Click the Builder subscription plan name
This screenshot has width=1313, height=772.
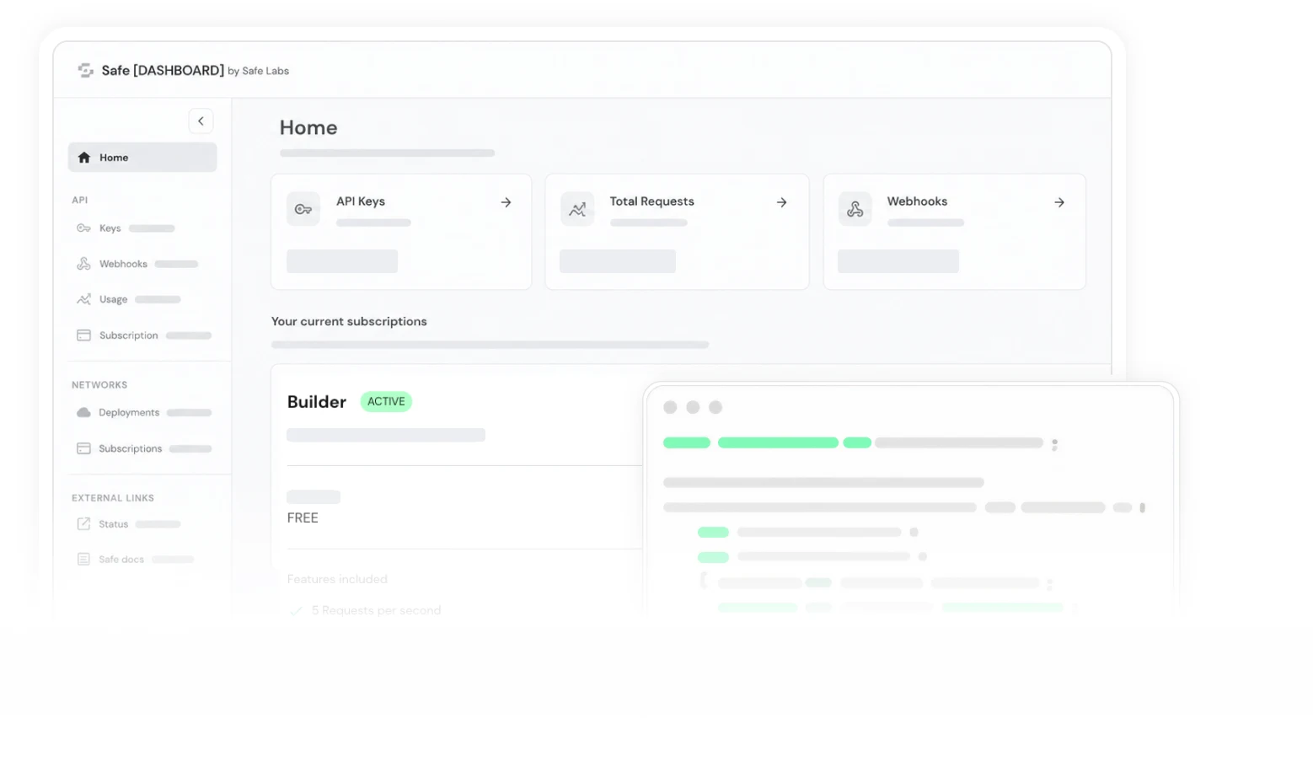[x=317, y=402]
